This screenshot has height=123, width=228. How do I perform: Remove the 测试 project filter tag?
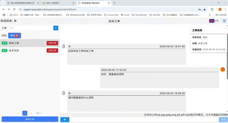point(17,35)
